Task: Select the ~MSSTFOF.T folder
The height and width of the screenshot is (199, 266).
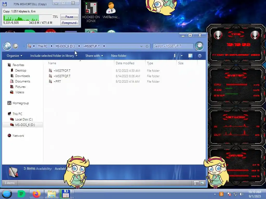Action: pyautogui.click(x=62, y=70)
